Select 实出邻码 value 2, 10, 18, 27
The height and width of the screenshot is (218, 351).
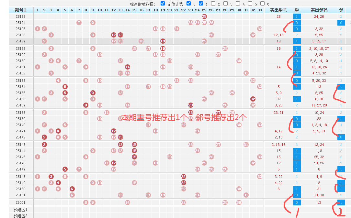point(319,49)
